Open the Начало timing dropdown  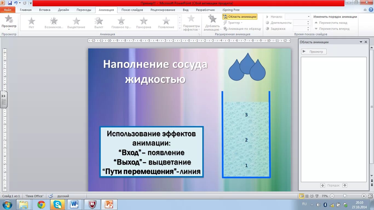click(309, 17)
